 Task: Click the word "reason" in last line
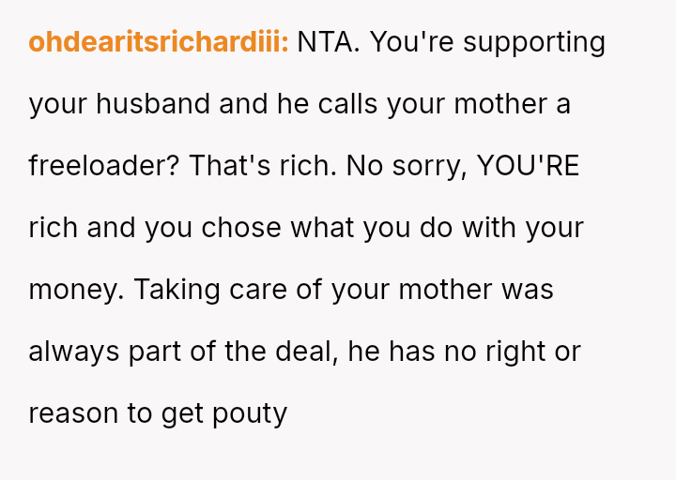pos(73,413)
